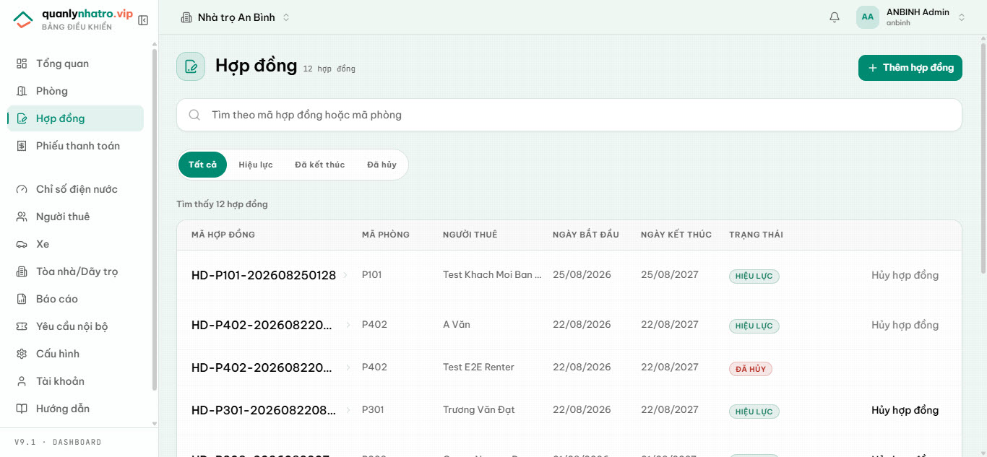Click the HIỆU LỰC badge in P101 row

(754, 277)
